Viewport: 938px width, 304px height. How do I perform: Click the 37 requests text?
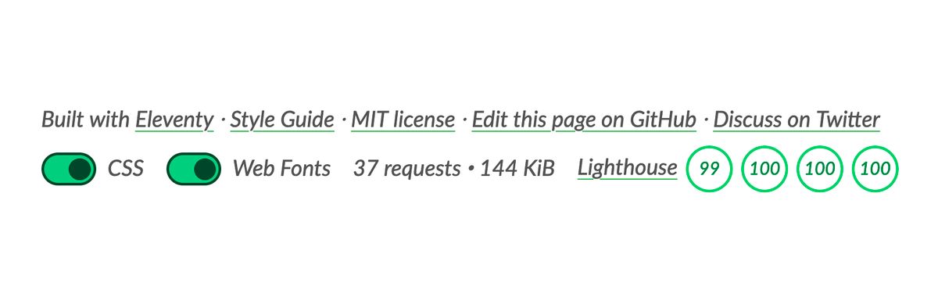(407, 169)
